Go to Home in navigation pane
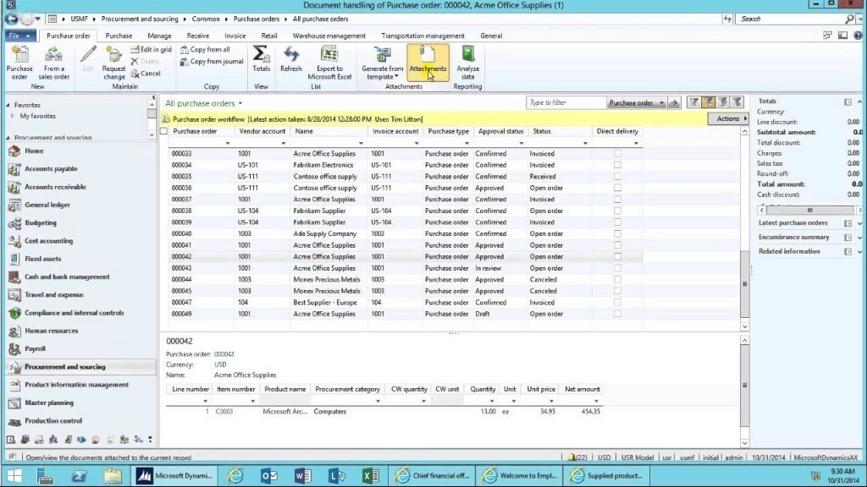 [34, 150]
